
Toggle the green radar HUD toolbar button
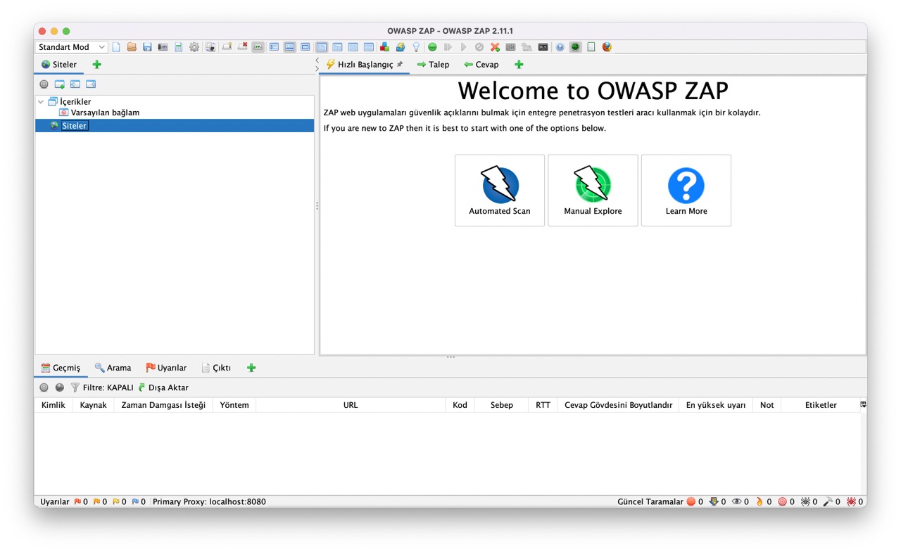click(x=575, y=47)
